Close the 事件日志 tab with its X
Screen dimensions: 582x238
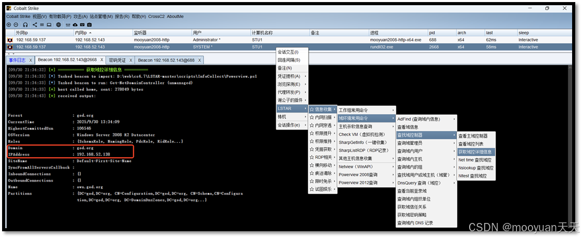[31, 60]
